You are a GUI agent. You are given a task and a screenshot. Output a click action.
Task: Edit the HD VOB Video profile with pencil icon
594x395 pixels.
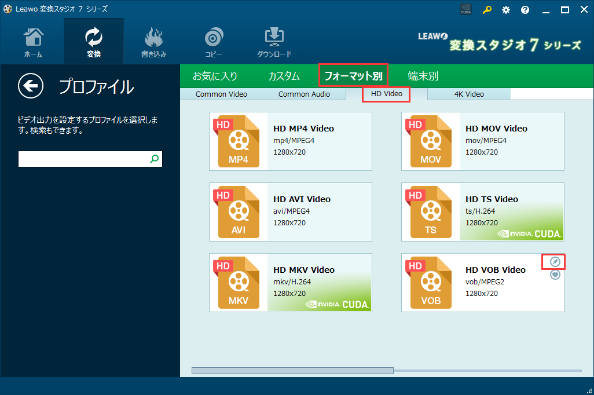pos(555,262)
